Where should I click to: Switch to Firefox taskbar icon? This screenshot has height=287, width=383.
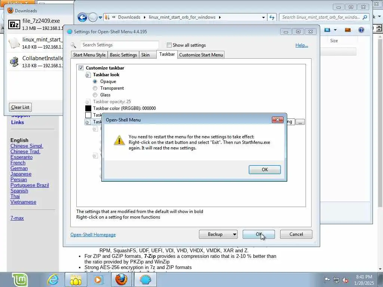point(121,280)
